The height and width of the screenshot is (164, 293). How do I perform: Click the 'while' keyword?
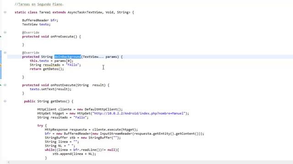point(49,150)
